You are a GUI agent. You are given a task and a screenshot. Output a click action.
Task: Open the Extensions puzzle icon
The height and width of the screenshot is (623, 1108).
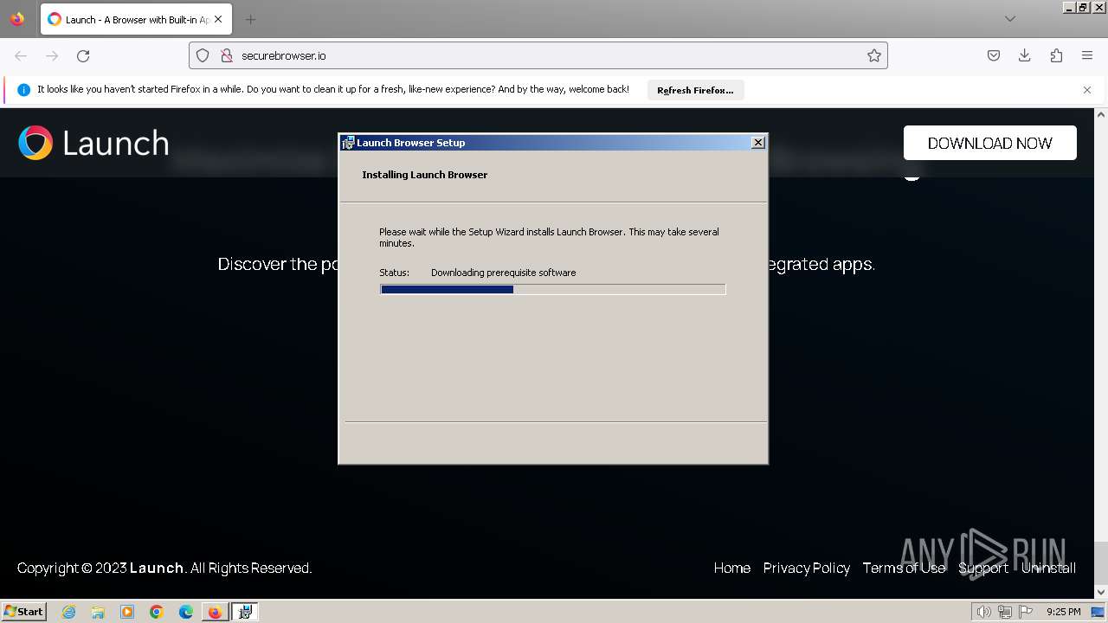tap(1056, 55)
